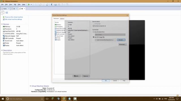Screen dimensions: 181x101
Task: Select USB Controller row in settings dialog
Action: tap(72, 34)
